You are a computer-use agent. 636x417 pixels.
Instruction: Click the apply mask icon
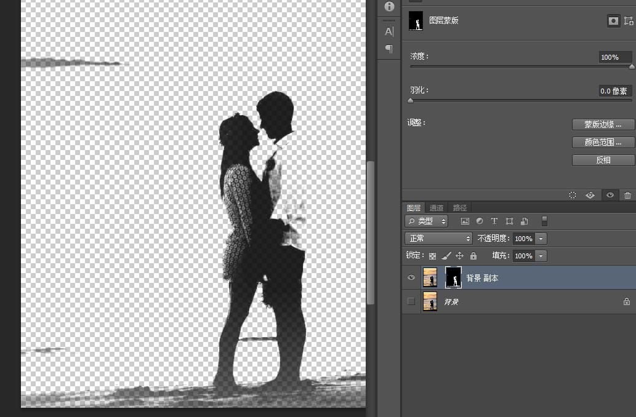[590, 195]
